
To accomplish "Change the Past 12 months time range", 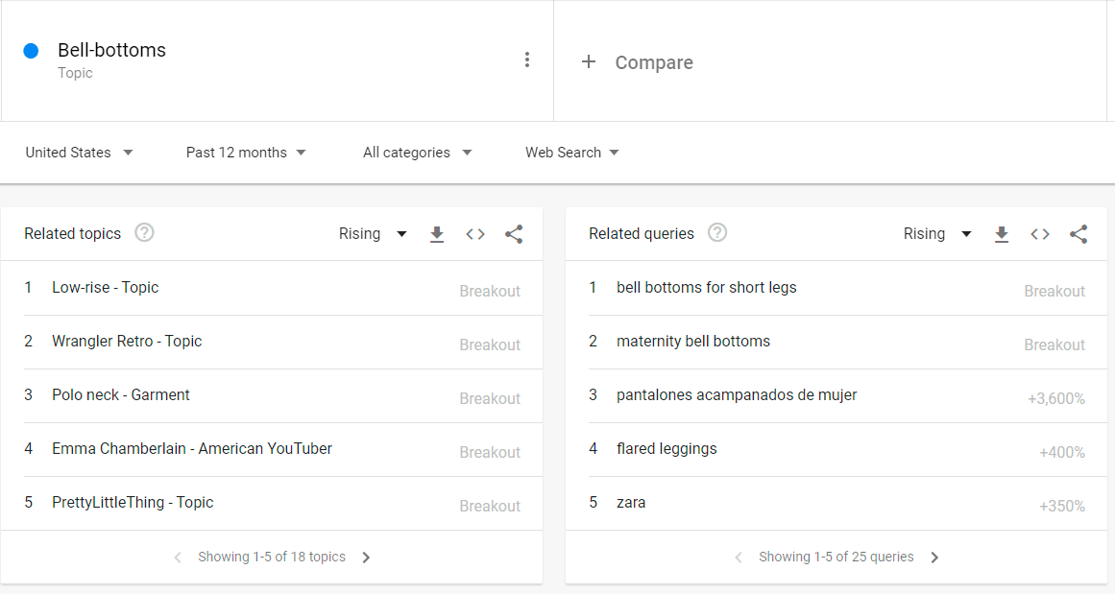I will 246,153.
